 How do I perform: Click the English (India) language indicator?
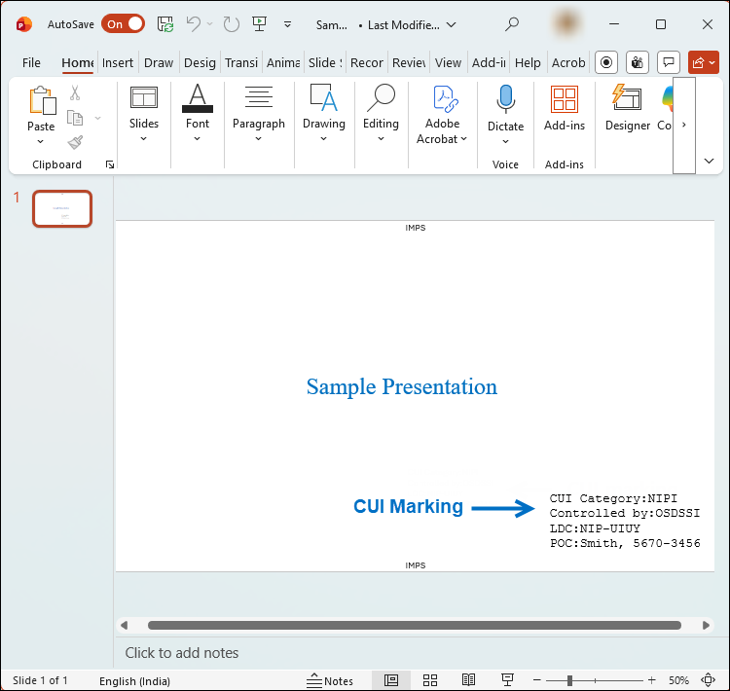134,680
